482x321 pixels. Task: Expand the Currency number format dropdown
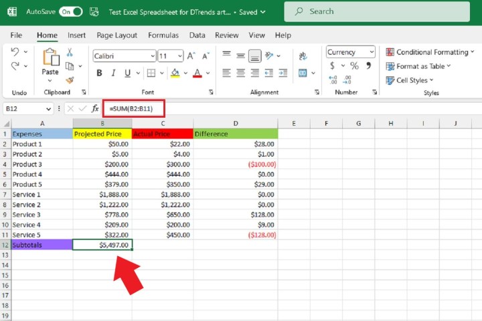click(x=371, y=52)
